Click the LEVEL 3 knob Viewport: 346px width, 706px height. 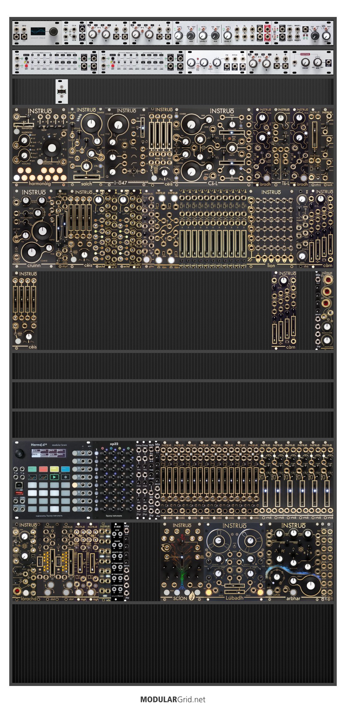227,35
